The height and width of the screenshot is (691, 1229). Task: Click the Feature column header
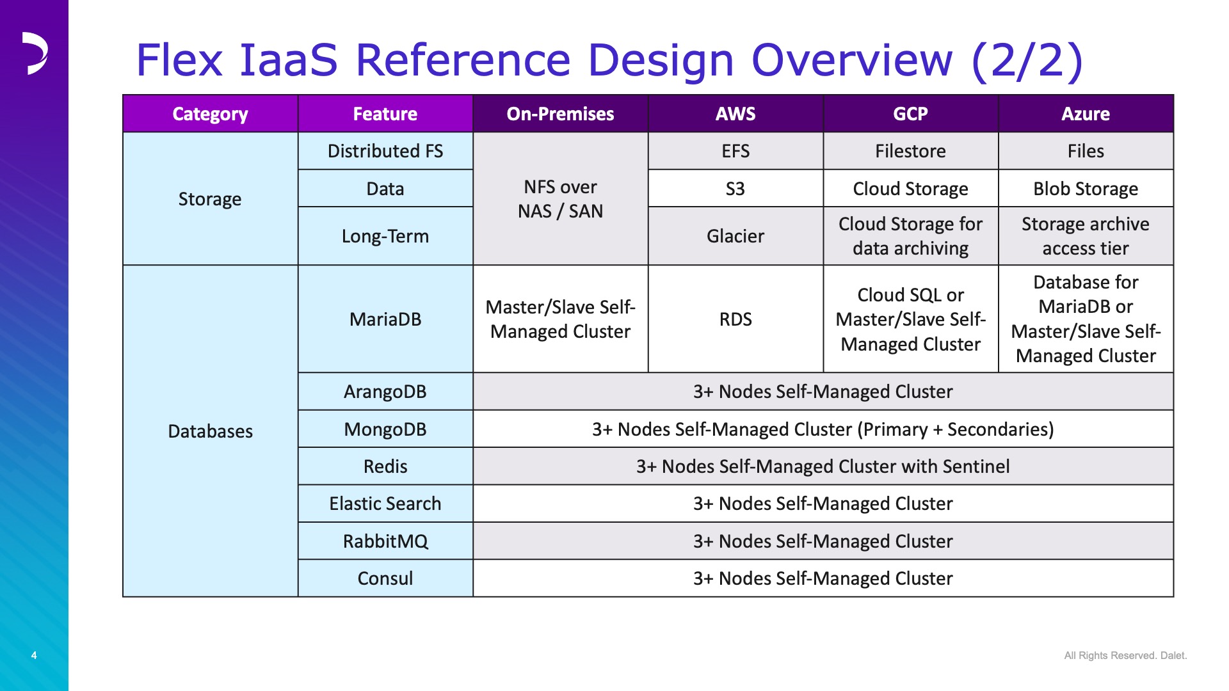click(x=385, y=114)
